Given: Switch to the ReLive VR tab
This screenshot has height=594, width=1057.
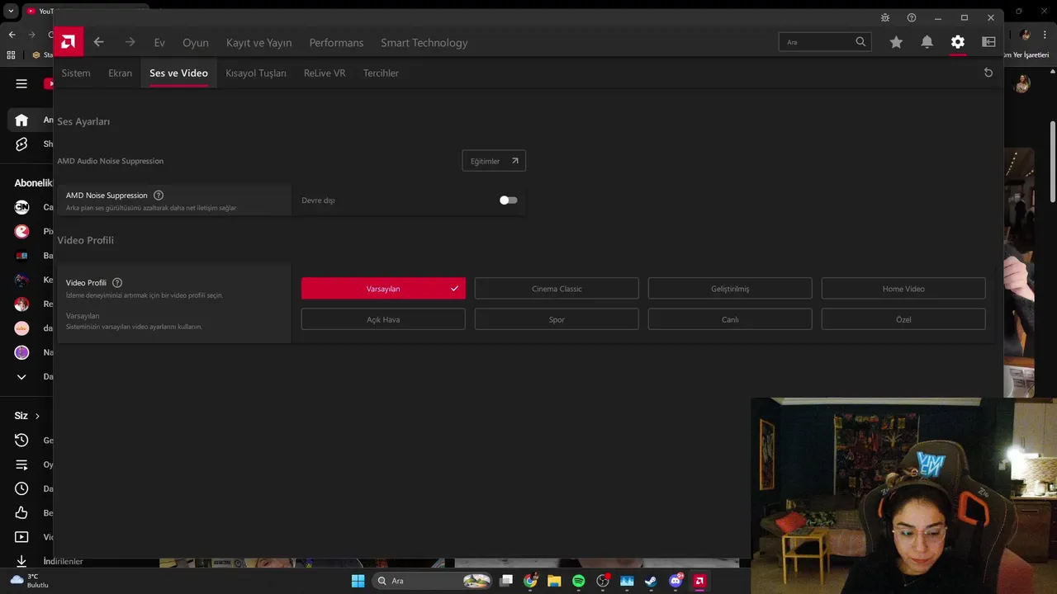Looking at the screenshot, I should (325, 73).
